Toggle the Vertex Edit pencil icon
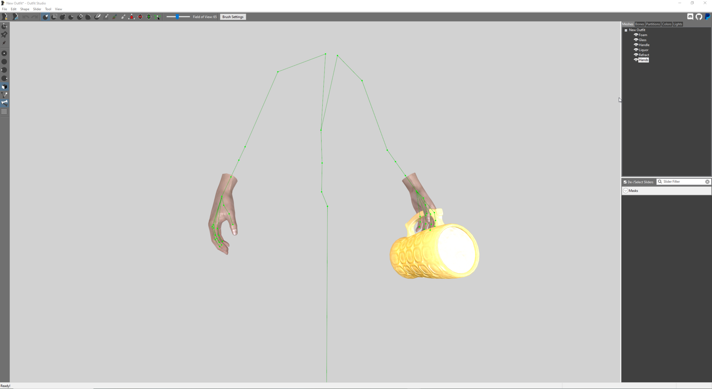712x389 pixels. point(4,43)
